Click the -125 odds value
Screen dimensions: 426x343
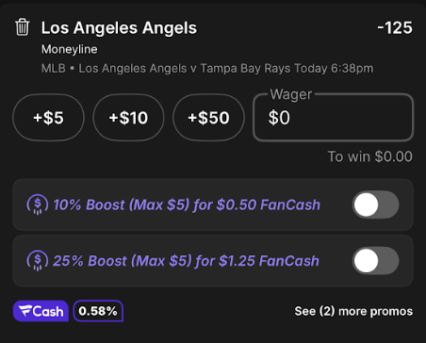tap(395, 27)
